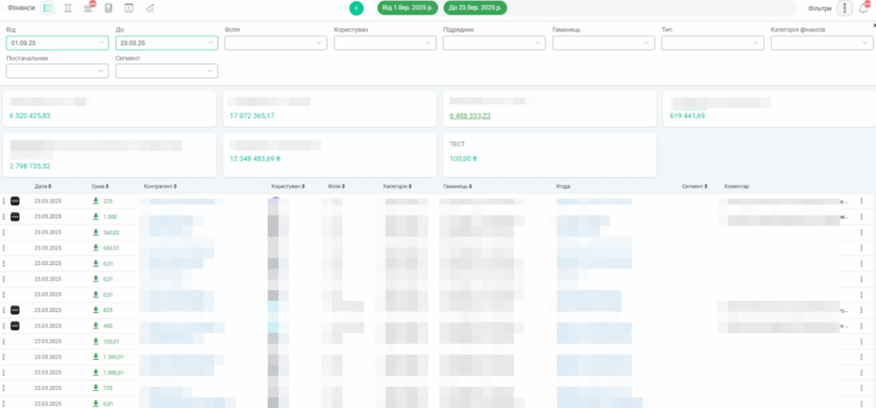Open the Гаманець filter dropdown
The width and height of the screenshot is (876, 408).
pyautogui.click(x=604, y=43)
